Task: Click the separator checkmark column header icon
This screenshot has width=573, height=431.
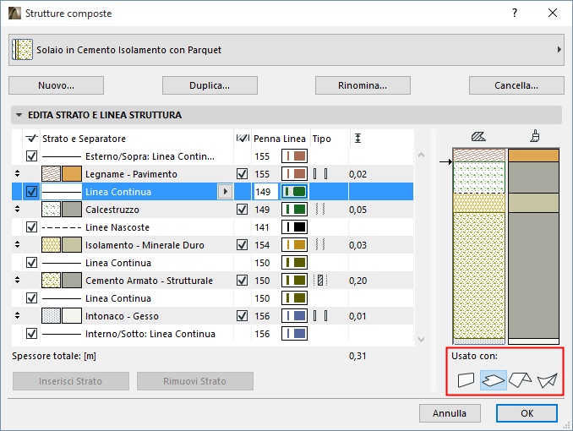Action: coord(31,139)
